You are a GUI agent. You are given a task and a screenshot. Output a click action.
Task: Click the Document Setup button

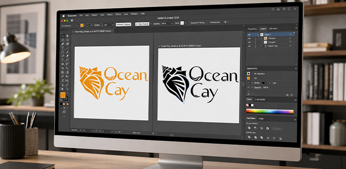198,22
